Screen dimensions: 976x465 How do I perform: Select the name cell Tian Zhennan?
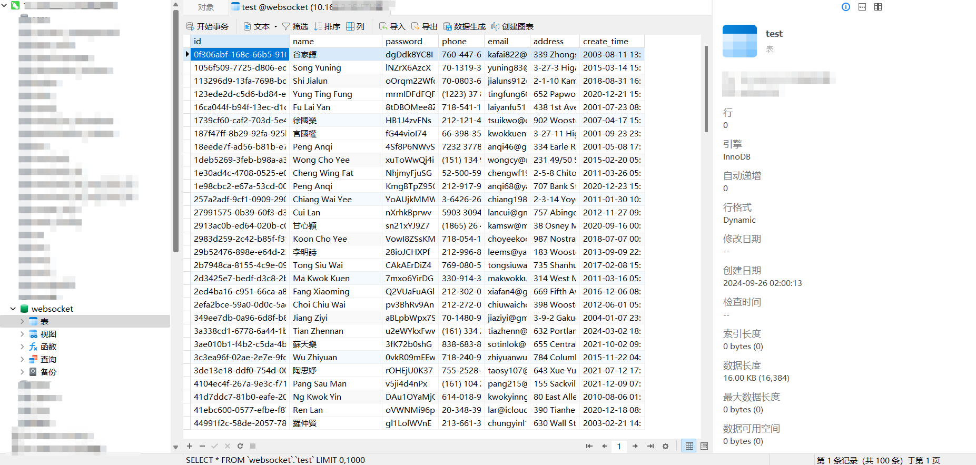336,331
